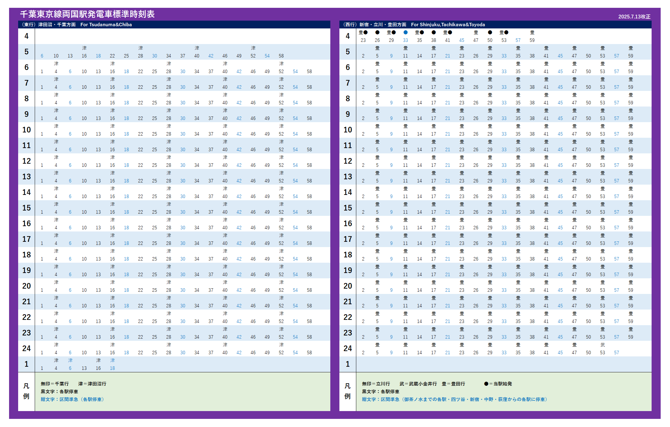Click the first eastbound departure 6 in hour 5
This screenshot has width=670, height=427.
42,56
